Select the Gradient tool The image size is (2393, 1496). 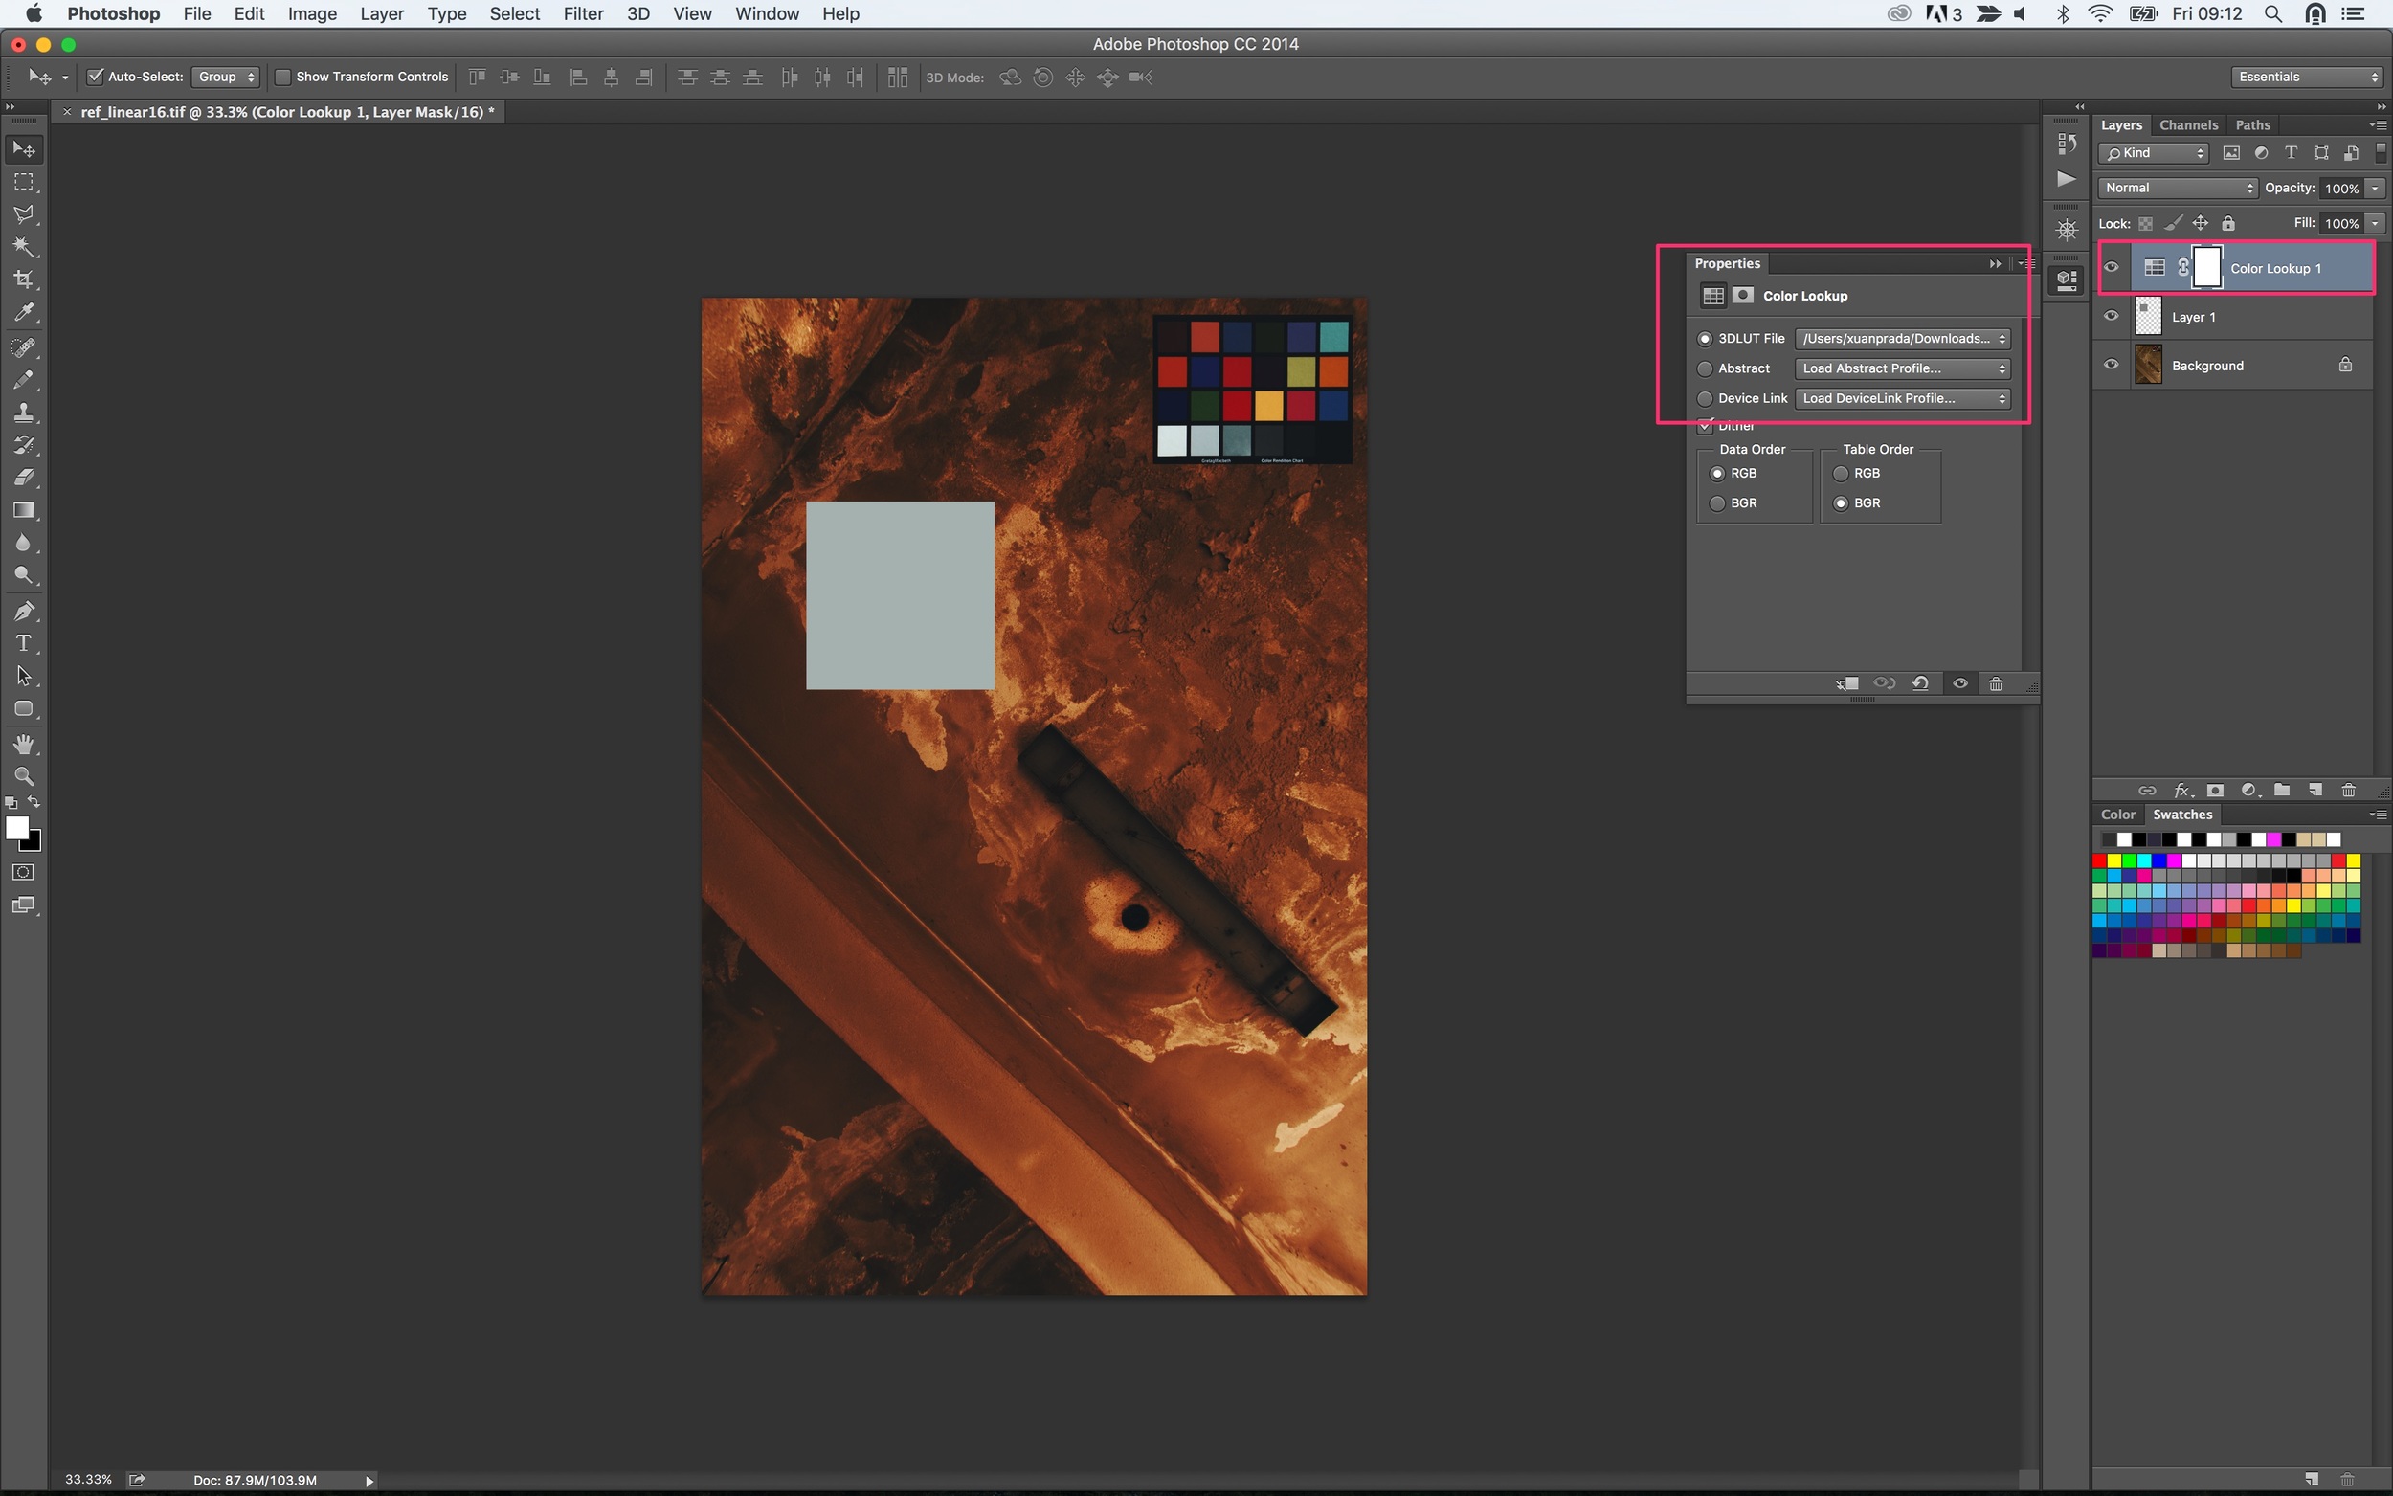pos(24,510)
